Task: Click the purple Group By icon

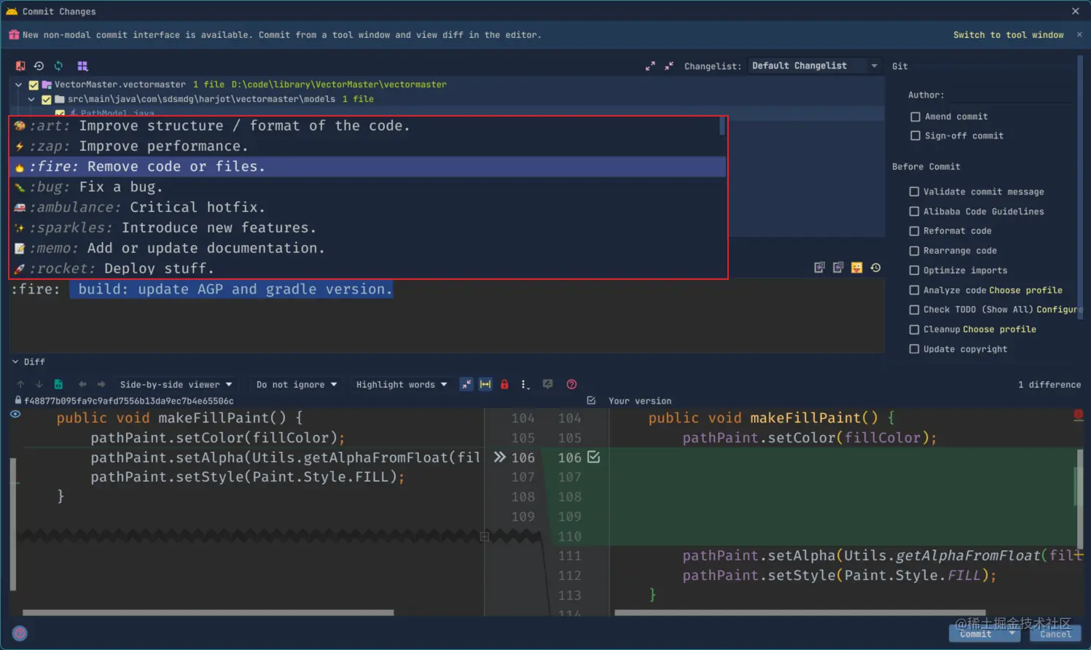Action: tap(82, 66)
